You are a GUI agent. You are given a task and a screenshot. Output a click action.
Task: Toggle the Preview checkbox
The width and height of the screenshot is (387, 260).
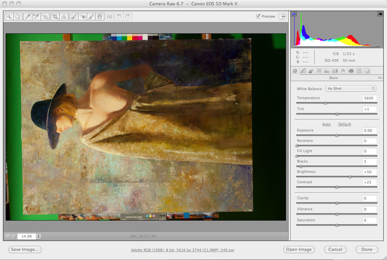(258, 16)
